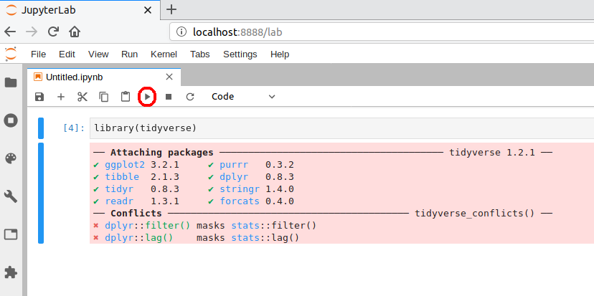
Task: Click the 'tidyverse_conflicts()' text
Action: (475, 213)
